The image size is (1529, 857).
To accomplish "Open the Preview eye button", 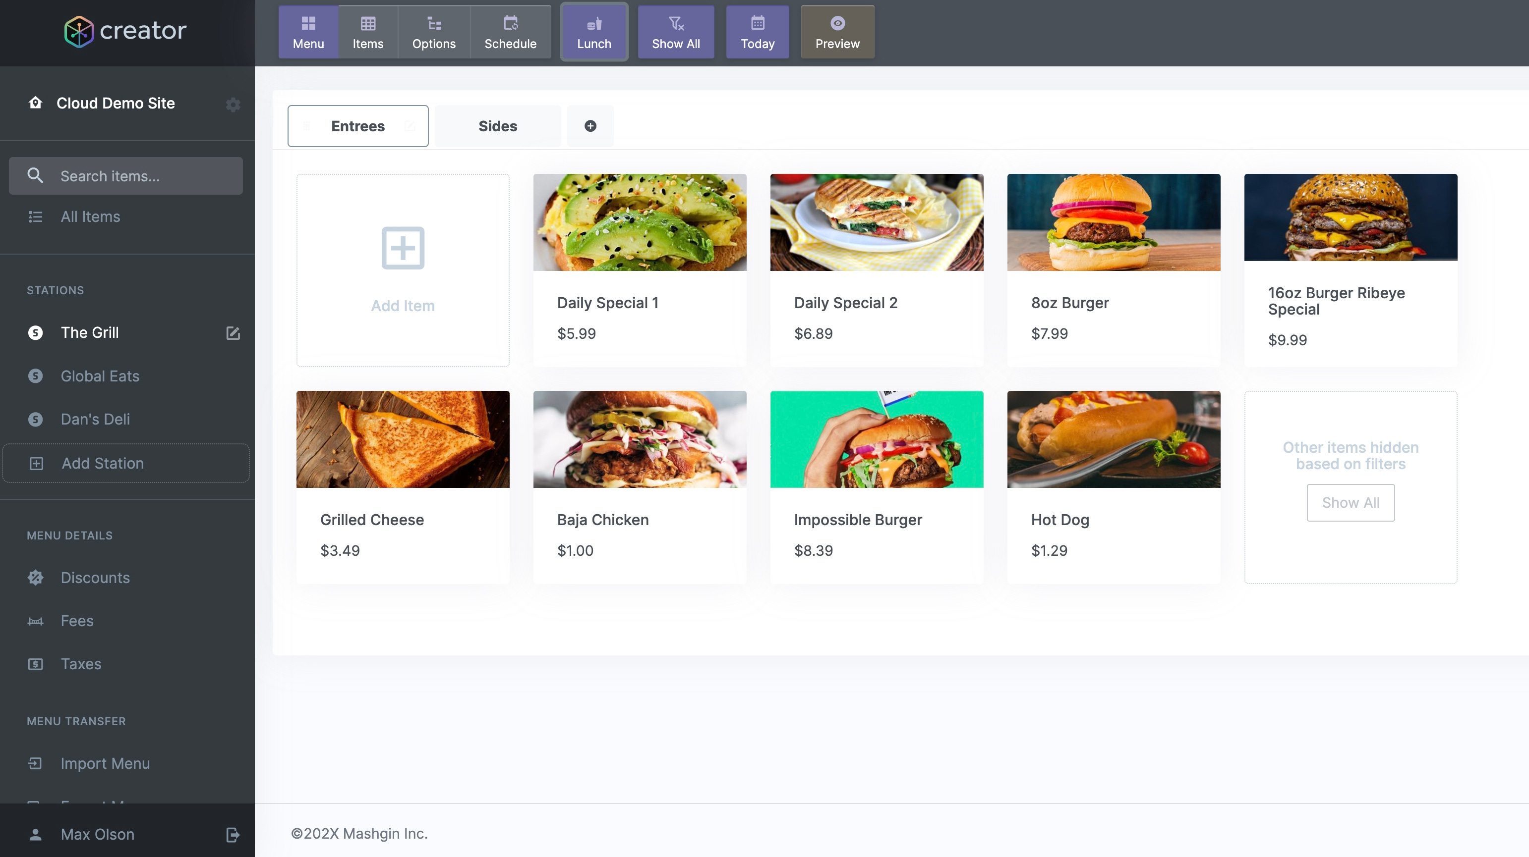I will (837, 32).
